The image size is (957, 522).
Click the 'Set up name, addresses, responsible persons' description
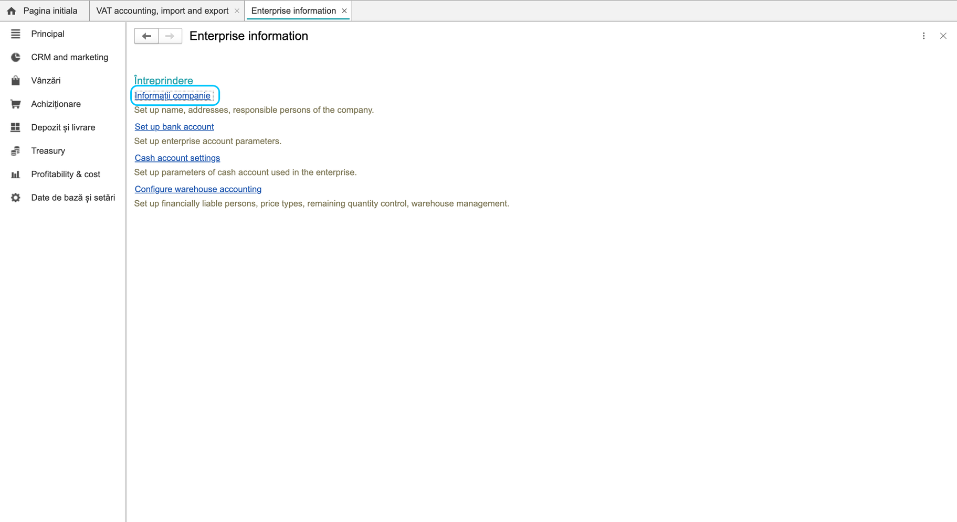click(254, 110)
